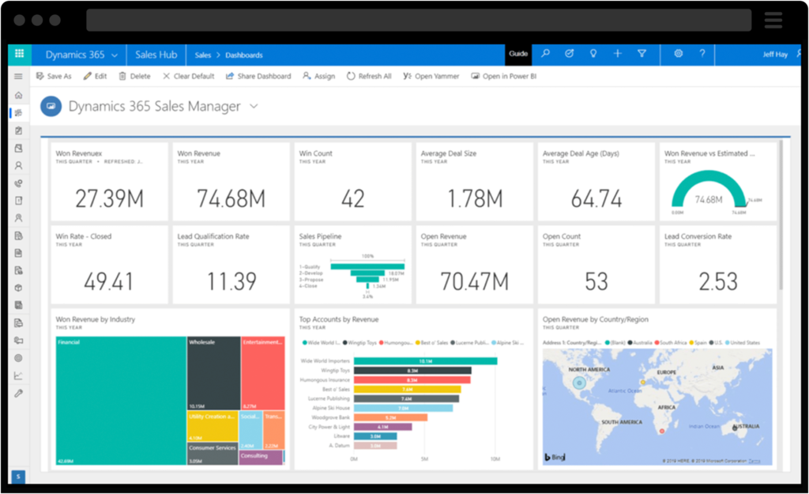Click the Open Count 53 value
Image resolution: width=809 pixels, height=494 pixels.
596,282
